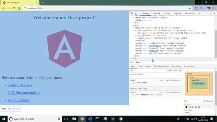Viewport: 217px width, 122px height.
Task: Close the DevTools panel
Action: pos(214,14)
